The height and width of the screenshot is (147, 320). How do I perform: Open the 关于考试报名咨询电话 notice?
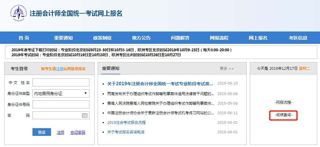(x=126, y=132)
